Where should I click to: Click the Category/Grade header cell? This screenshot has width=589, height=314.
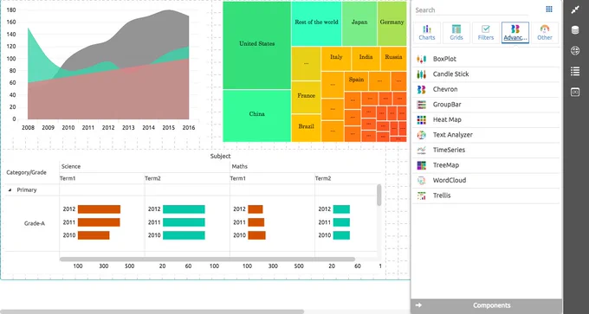(26, 172)
